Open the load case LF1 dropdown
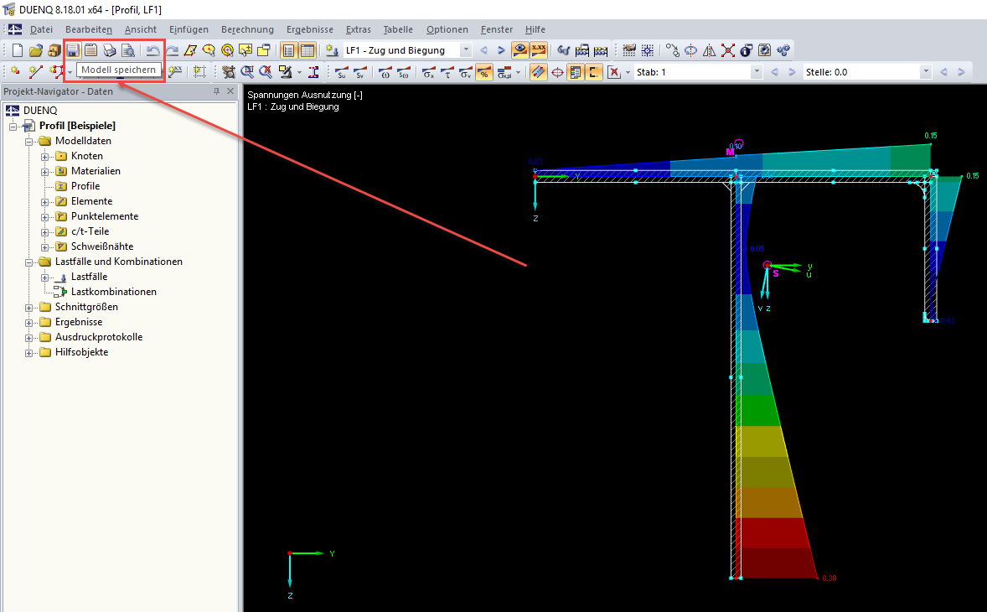Image resolution: width=987 pixels, height=612 pixels. click(x=467, y=50)
